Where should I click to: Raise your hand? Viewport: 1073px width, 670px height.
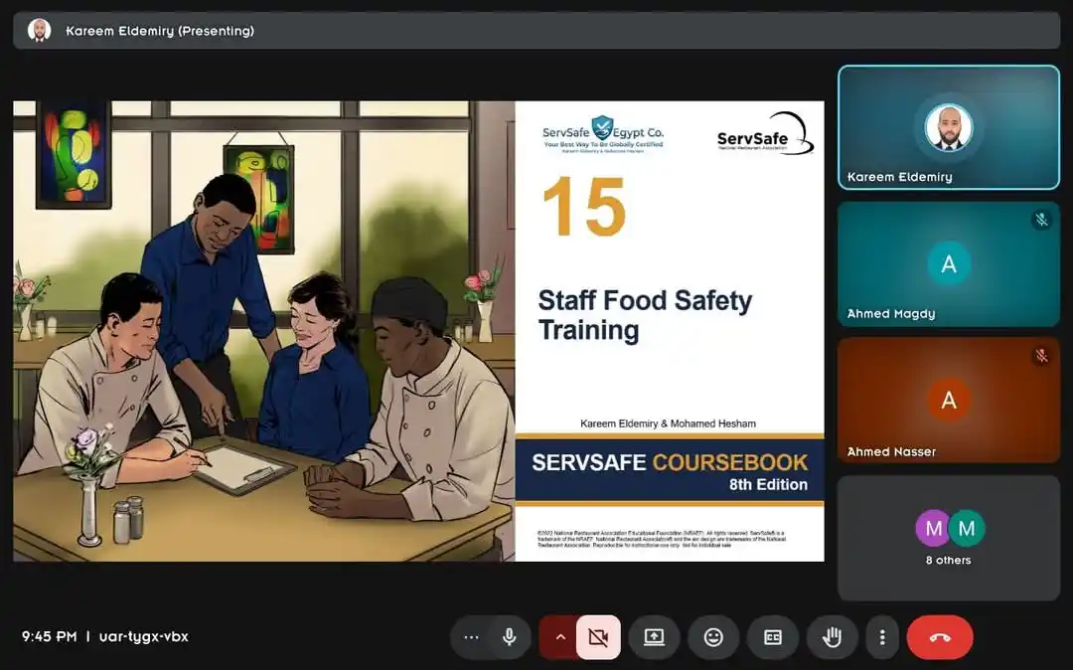(833, 638)
